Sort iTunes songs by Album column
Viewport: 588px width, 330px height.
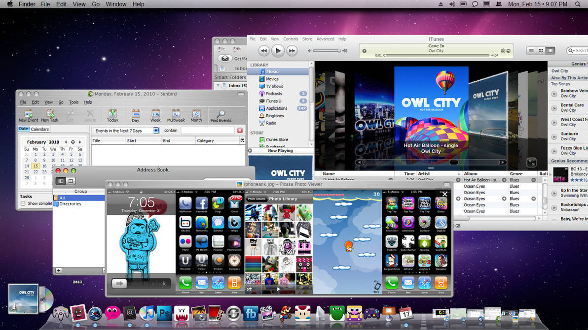(484, 174)
